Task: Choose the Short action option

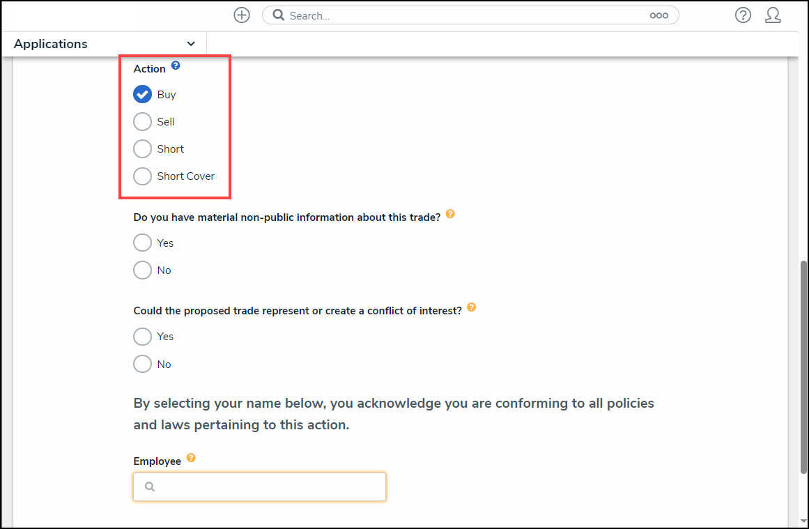Action: click(x=142, y=148)
